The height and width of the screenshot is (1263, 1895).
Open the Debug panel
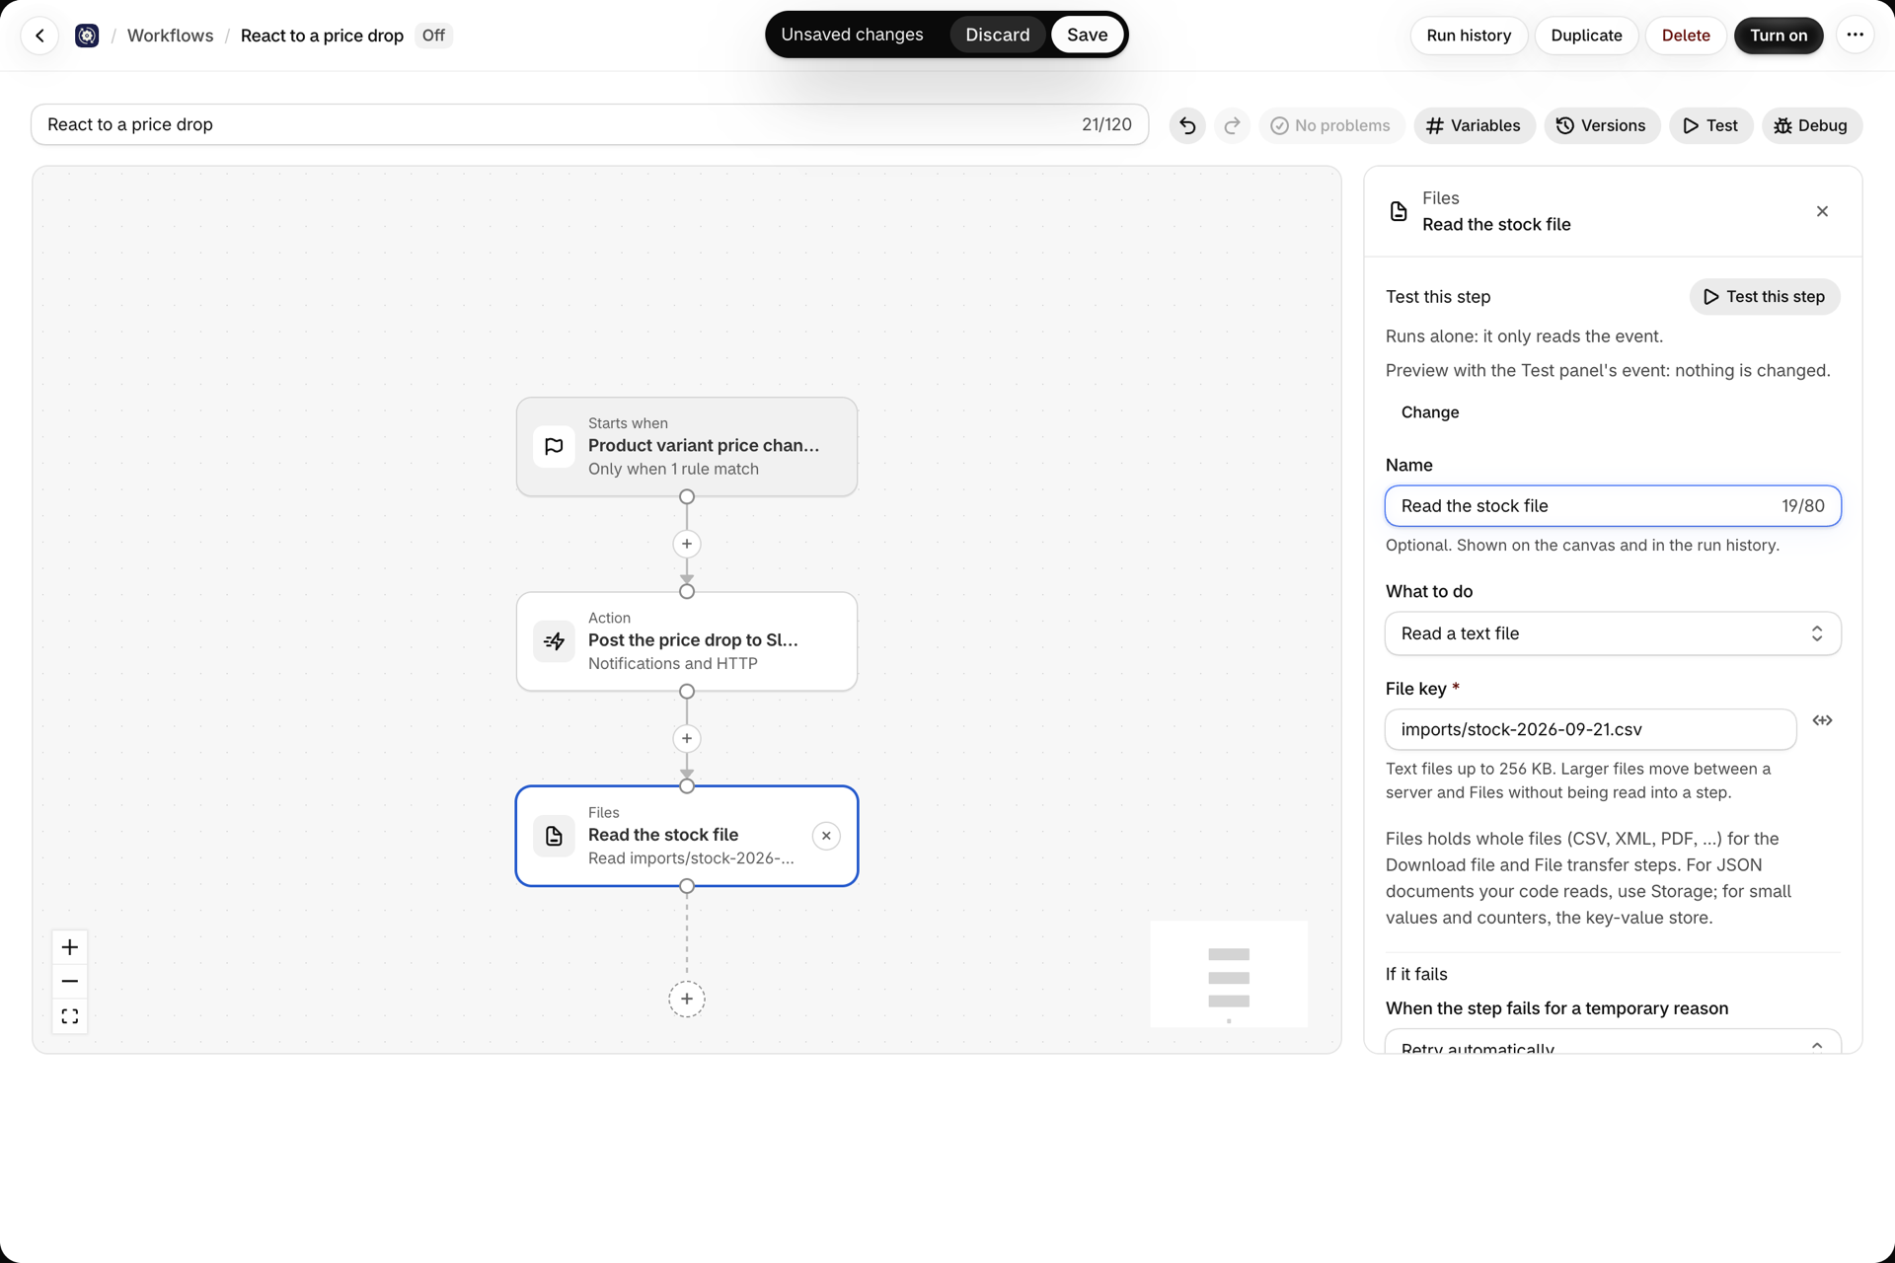(x=1811, y=125)
